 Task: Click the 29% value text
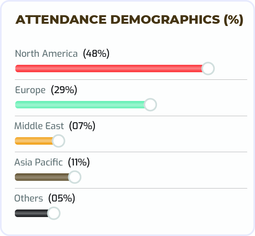coord(64,90)
